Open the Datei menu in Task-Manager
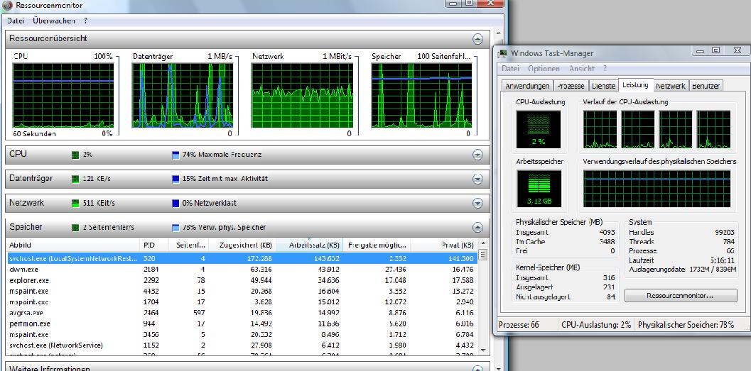The height and width of the screenshot is (371, 751). [x=511, y=68]
